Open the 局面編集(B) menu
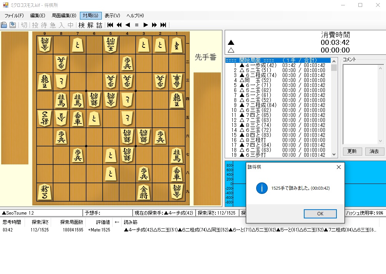Screen dimensions: 386x274 [64, 16]
